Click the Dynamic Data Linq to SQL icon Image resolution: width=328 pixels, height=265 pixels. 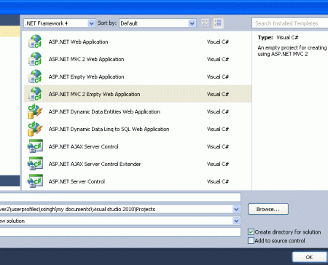pos(35,129)
